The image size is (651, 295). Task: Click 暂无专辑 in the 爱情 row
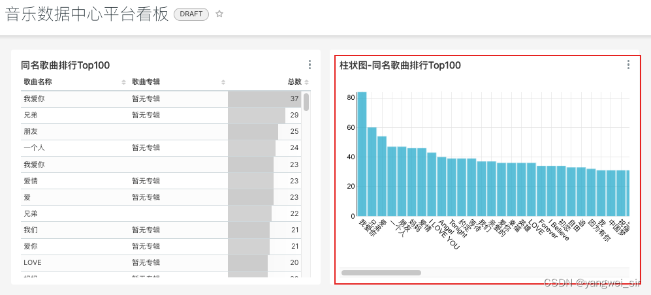pyautogui.click(x=146, y=181)
